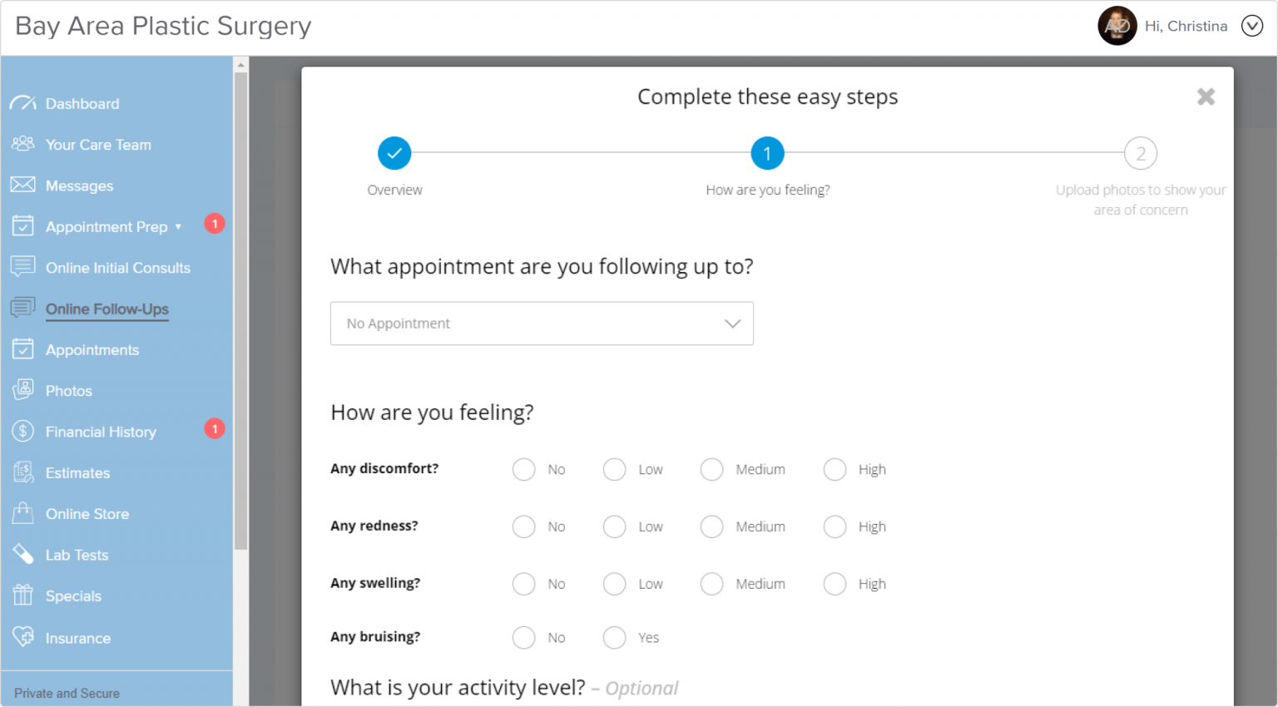Image resolution: width=1278 pixels, height=707 pixels.
Task: Open the Insurance link in sidebar
Action: coord(77,639)
